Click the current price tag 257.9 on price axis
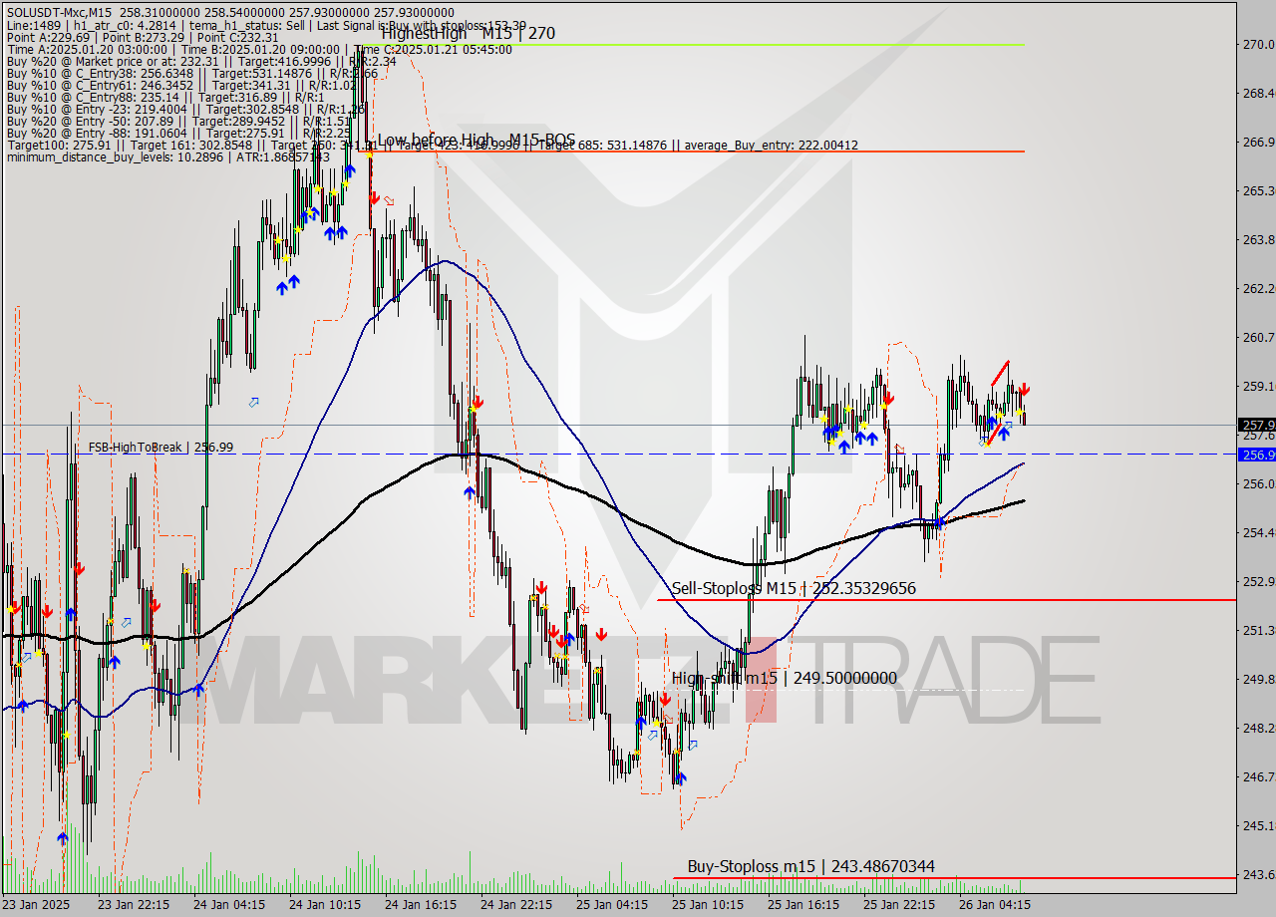The width and height of the screenshot is (1276, 917). tap(1256, 425)
